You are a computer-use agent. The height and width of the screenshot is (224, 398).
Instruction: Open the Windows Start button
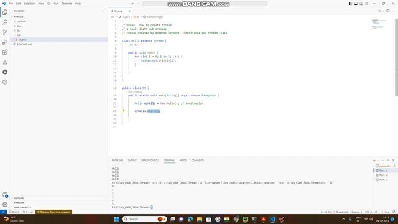(117, 219)
